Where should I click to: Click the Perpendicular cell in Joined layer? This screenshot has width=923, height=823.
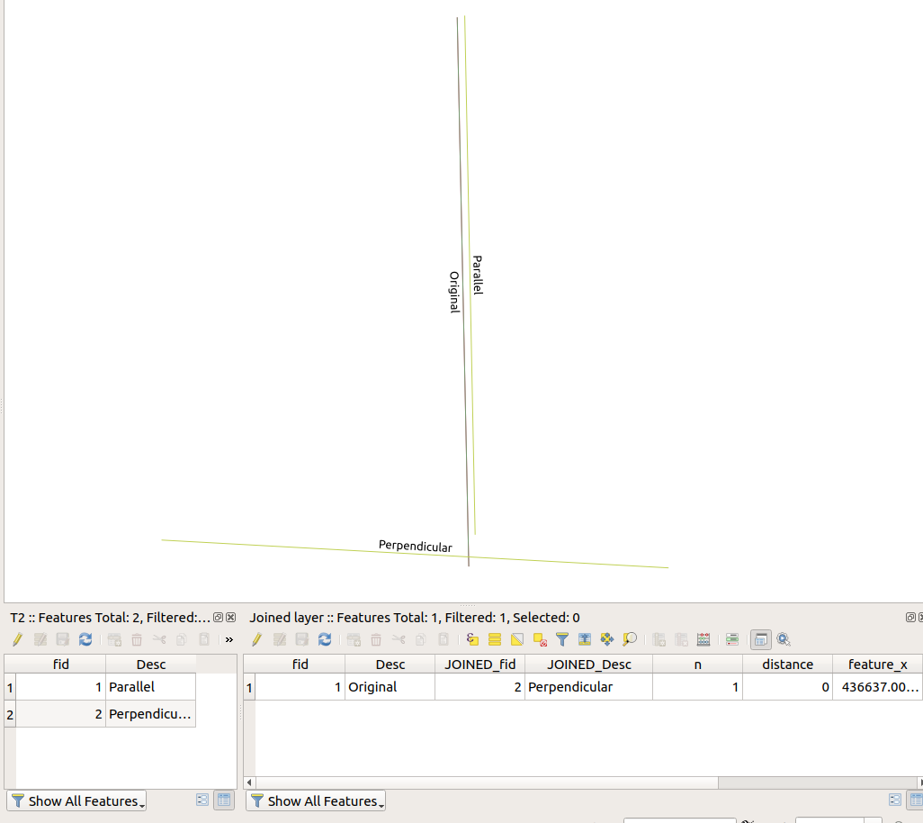pos(588,687)
